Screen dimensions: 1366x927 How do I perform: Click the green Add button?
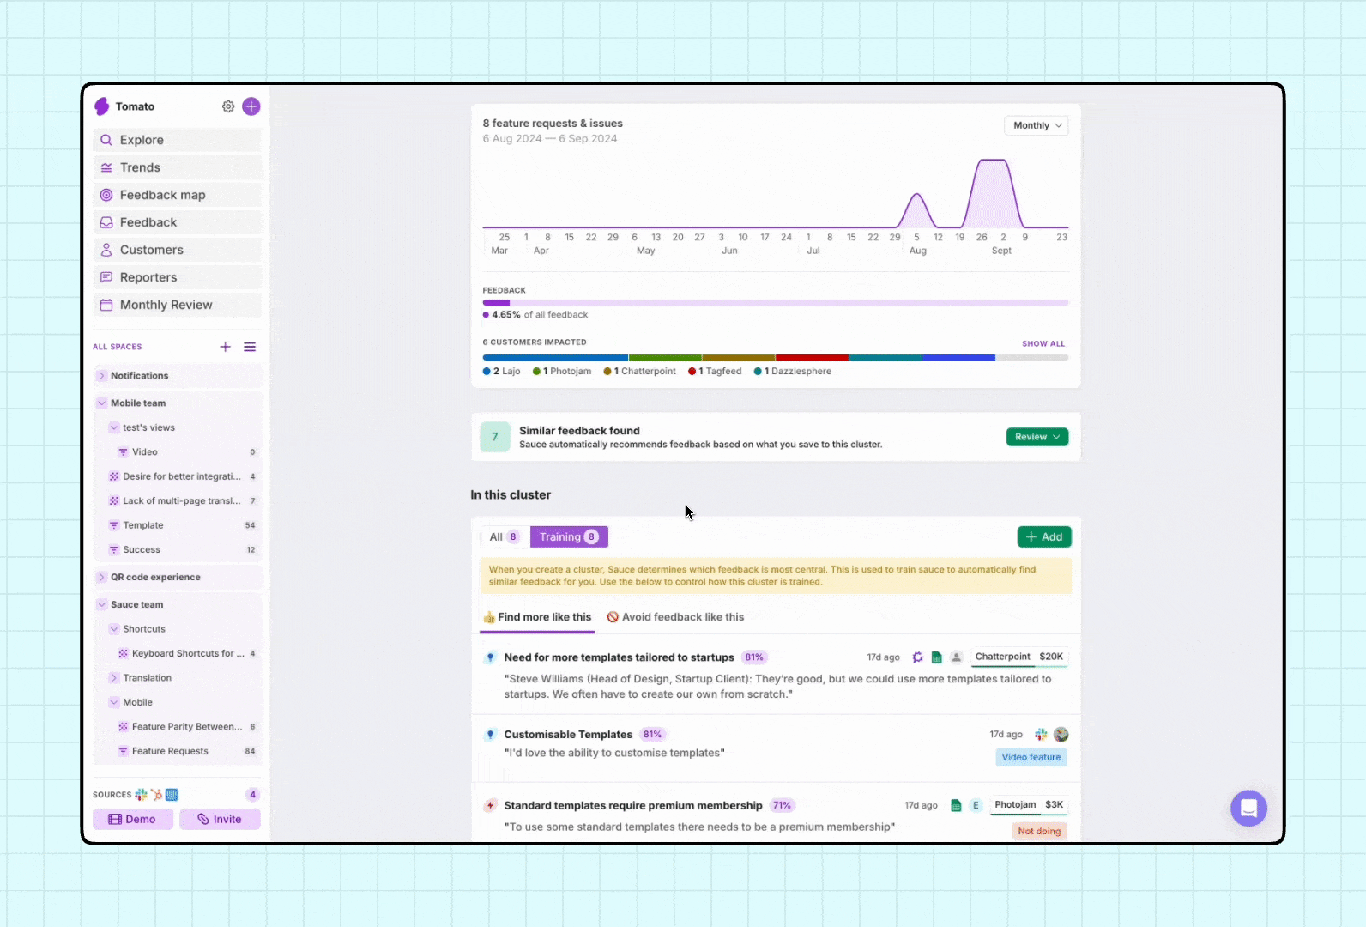click(x=1044, y=537)
